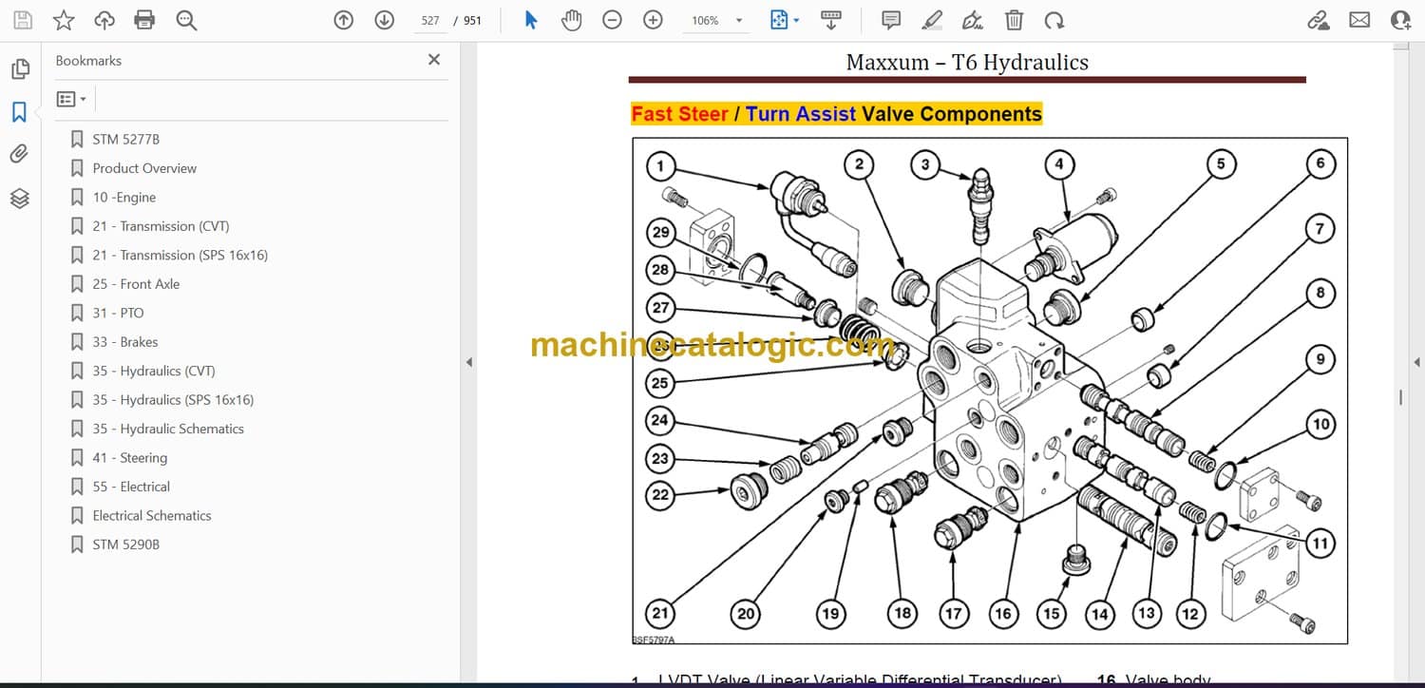
Task: Open the 33 - Brakes bookmark
Action: click(125, 342)
